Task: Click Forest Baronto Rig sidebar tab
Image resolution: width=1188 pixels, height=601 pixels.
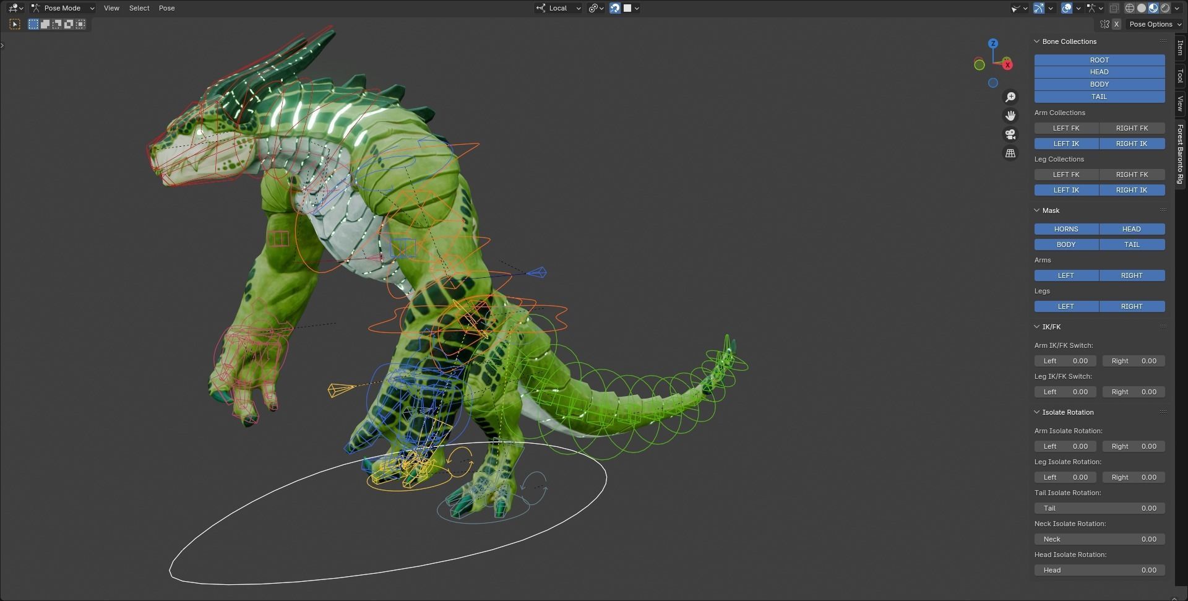Action: pos(1181,154)
